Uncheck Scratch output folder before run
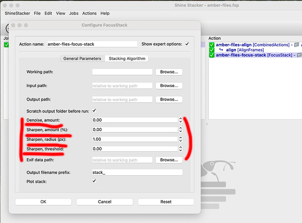The width and height of the screenshot is (302, 223). pos(94,111)
